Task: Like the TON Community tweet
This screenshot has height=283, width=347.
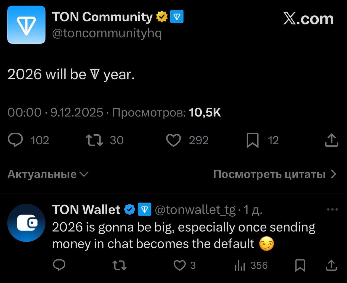Action: [174, 140]
